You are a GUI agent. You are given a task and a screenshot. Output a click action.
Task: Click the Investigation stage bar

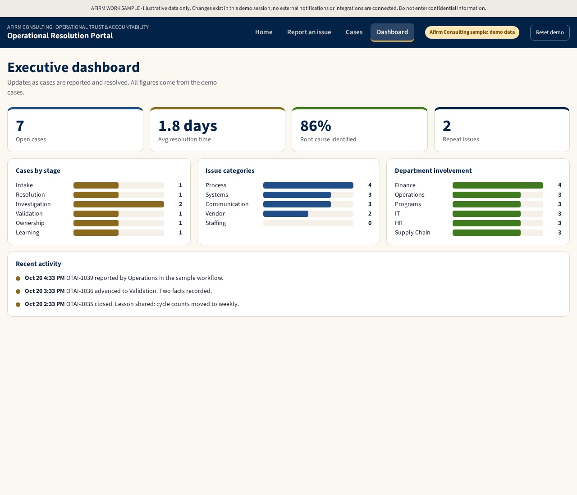[x=119, y=204]
